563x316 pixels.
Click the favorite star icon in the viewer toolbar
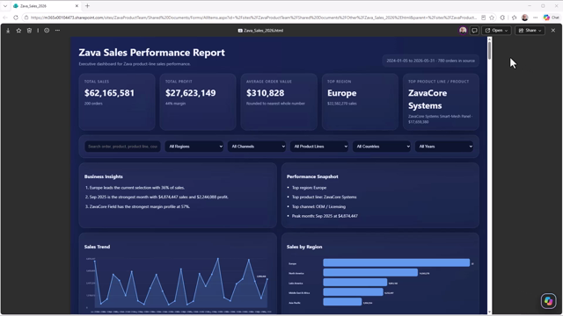pos(18,31)
